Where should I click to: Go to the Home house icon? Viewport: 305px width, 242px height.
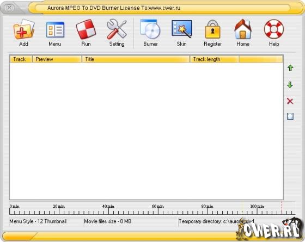[243, 29]
